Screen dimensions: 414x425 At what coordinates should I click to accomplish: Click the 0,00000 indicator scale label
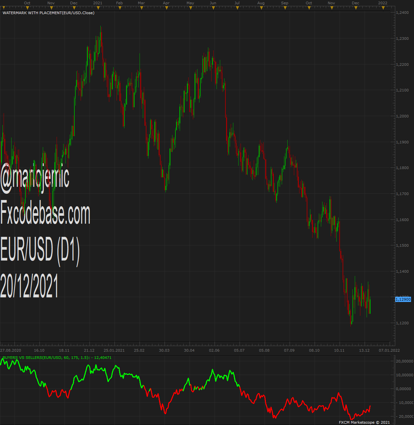point(403,389)
